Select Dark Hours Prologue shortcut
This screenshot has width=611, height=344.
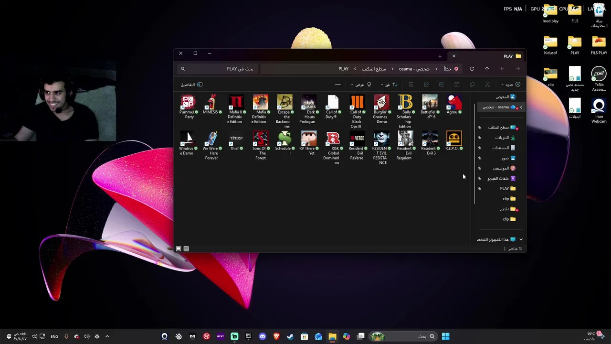pos(309,109)
